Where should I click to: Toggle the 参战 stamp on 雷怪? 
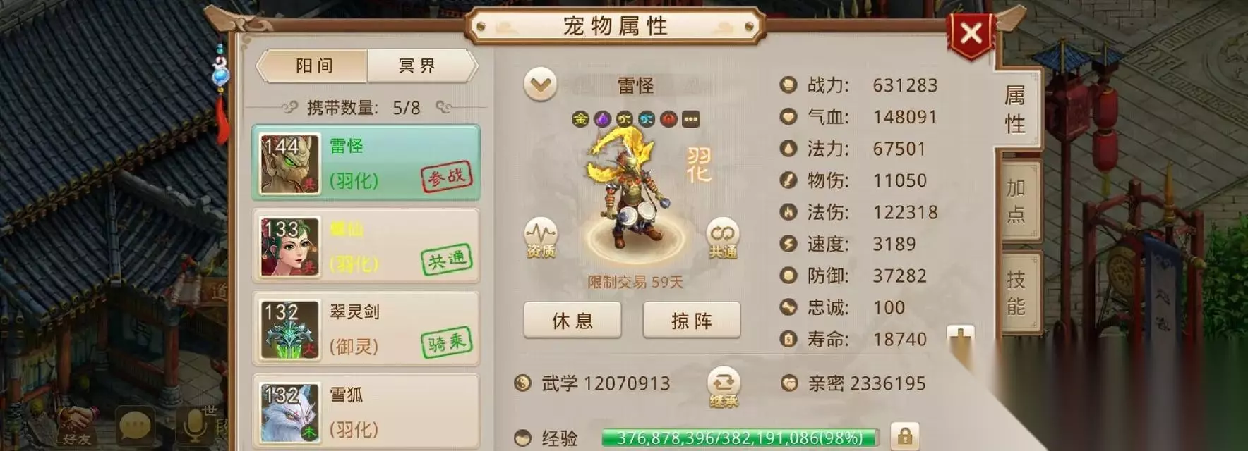(x=446, y=177)
